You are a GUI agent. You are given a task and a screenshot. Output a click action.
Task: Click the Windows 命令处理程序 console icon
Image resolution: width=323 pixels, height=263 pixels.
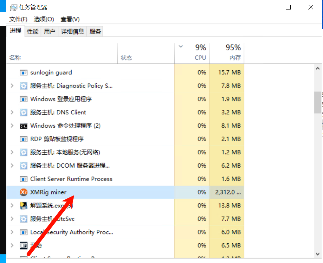point(23,126)
